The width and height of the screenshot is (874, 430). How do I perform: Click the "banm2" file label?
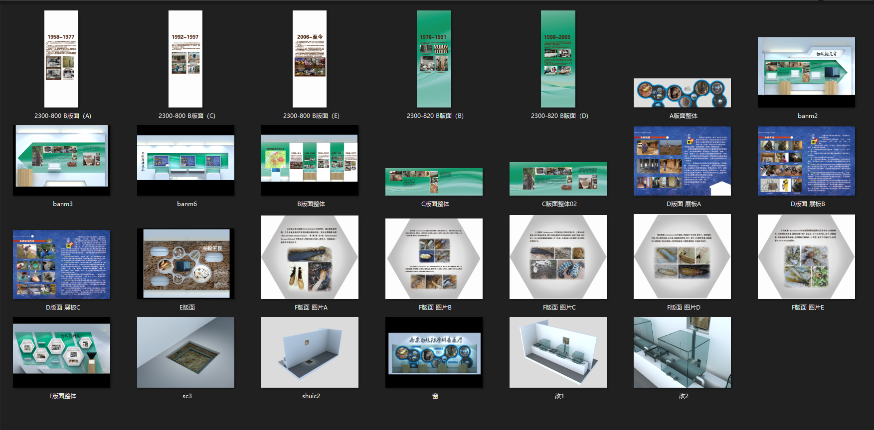coord(808,116)
